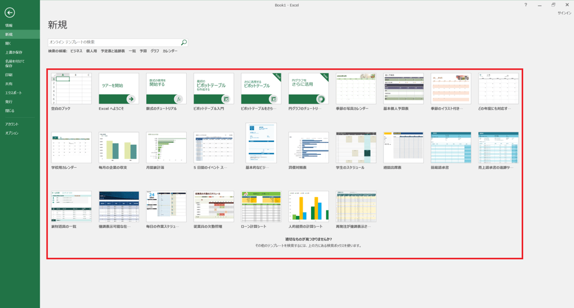Click the pie chart icon on 円グラフ tile

321,99
